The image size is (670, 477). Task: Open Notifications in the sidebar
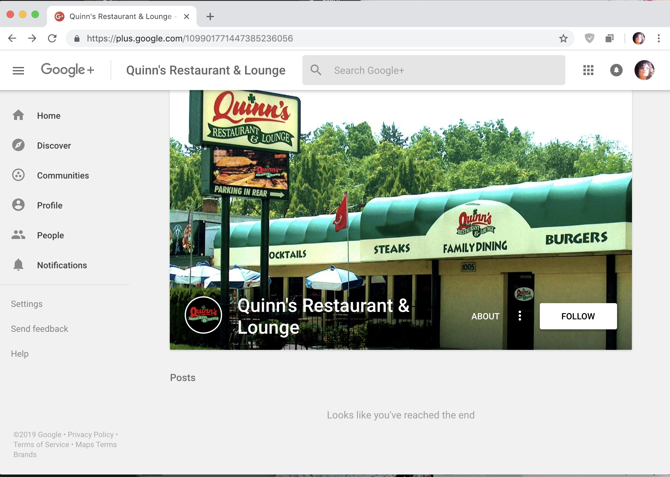(x=62, y=265)
